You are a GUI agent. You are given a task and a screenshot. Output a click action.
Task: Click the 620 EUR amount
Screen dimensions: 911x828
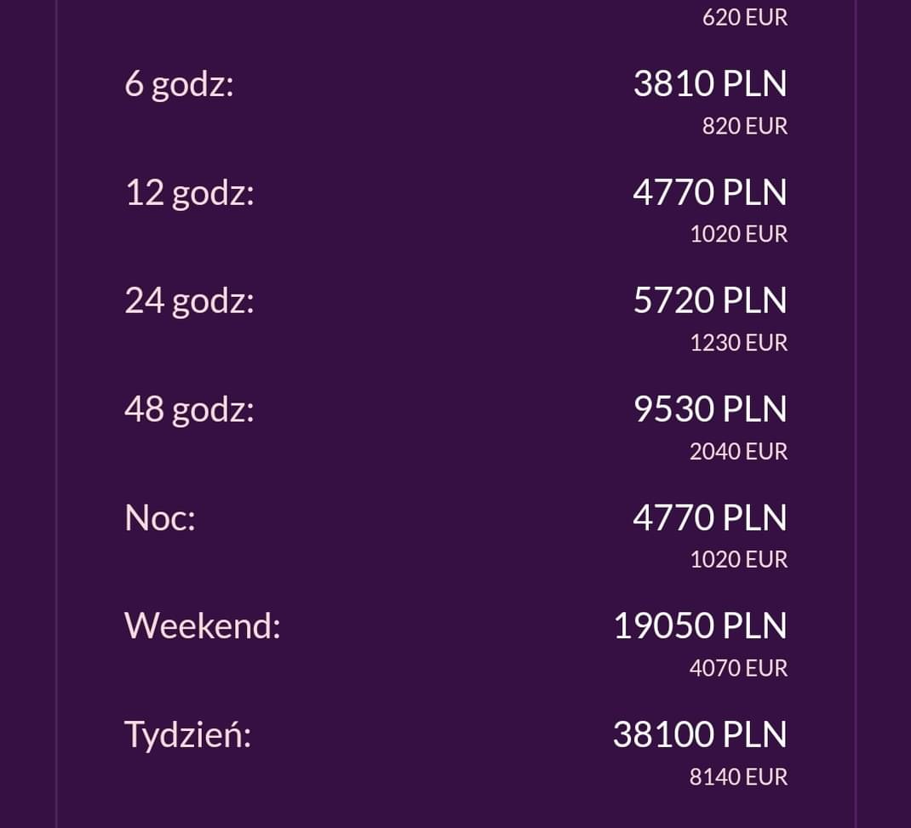pyautogui.click(x=745, y=18)
